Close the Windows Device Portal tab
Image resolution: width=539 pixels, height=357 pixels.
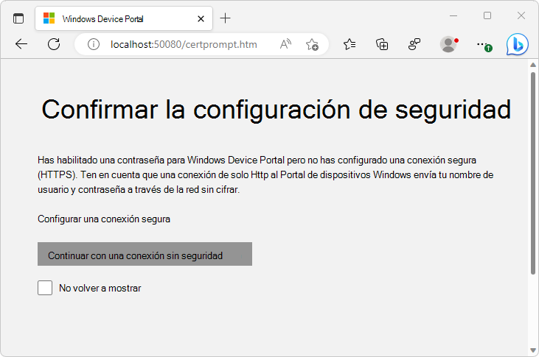(201, 19)
